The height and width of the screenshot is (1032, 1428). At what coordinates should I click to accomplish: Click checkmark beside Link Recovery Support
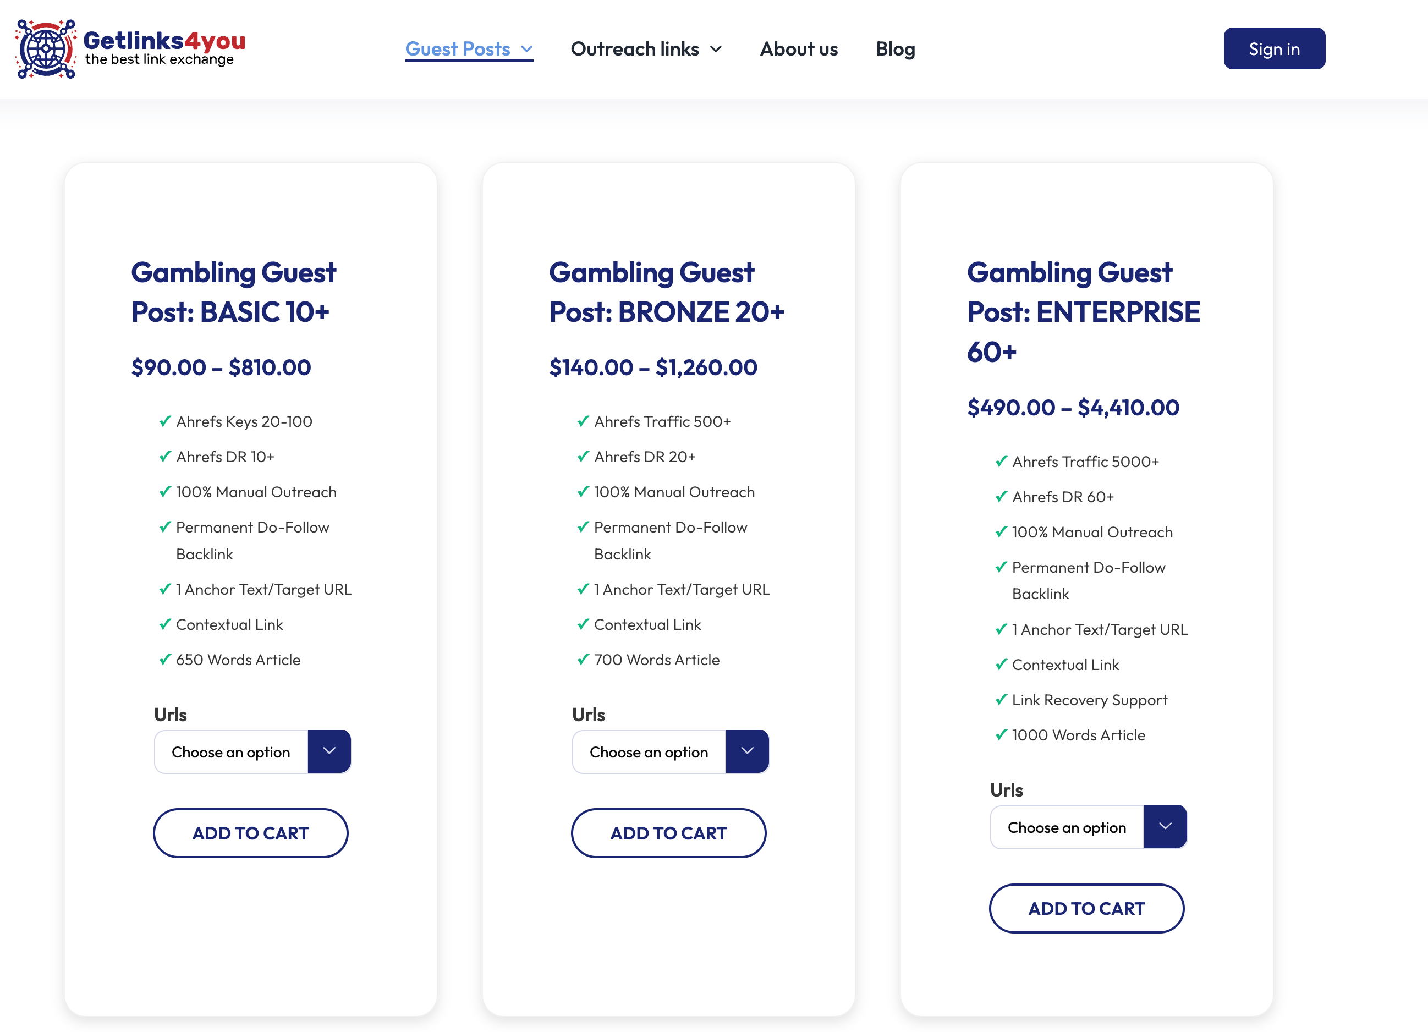(x=1001, y=700)
